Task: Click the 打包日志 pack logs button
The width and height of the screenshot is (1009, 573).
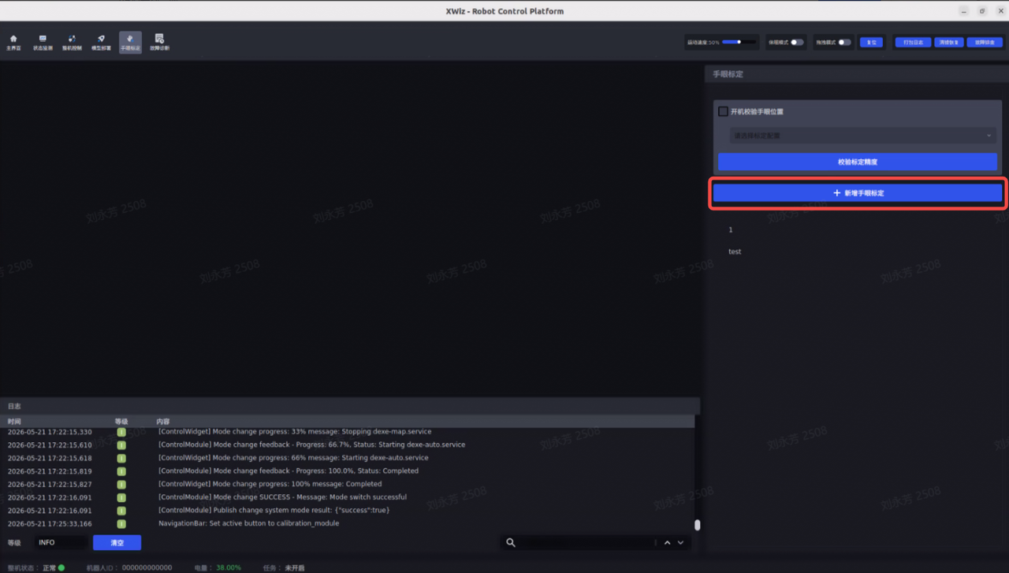Action: [913, 42]
